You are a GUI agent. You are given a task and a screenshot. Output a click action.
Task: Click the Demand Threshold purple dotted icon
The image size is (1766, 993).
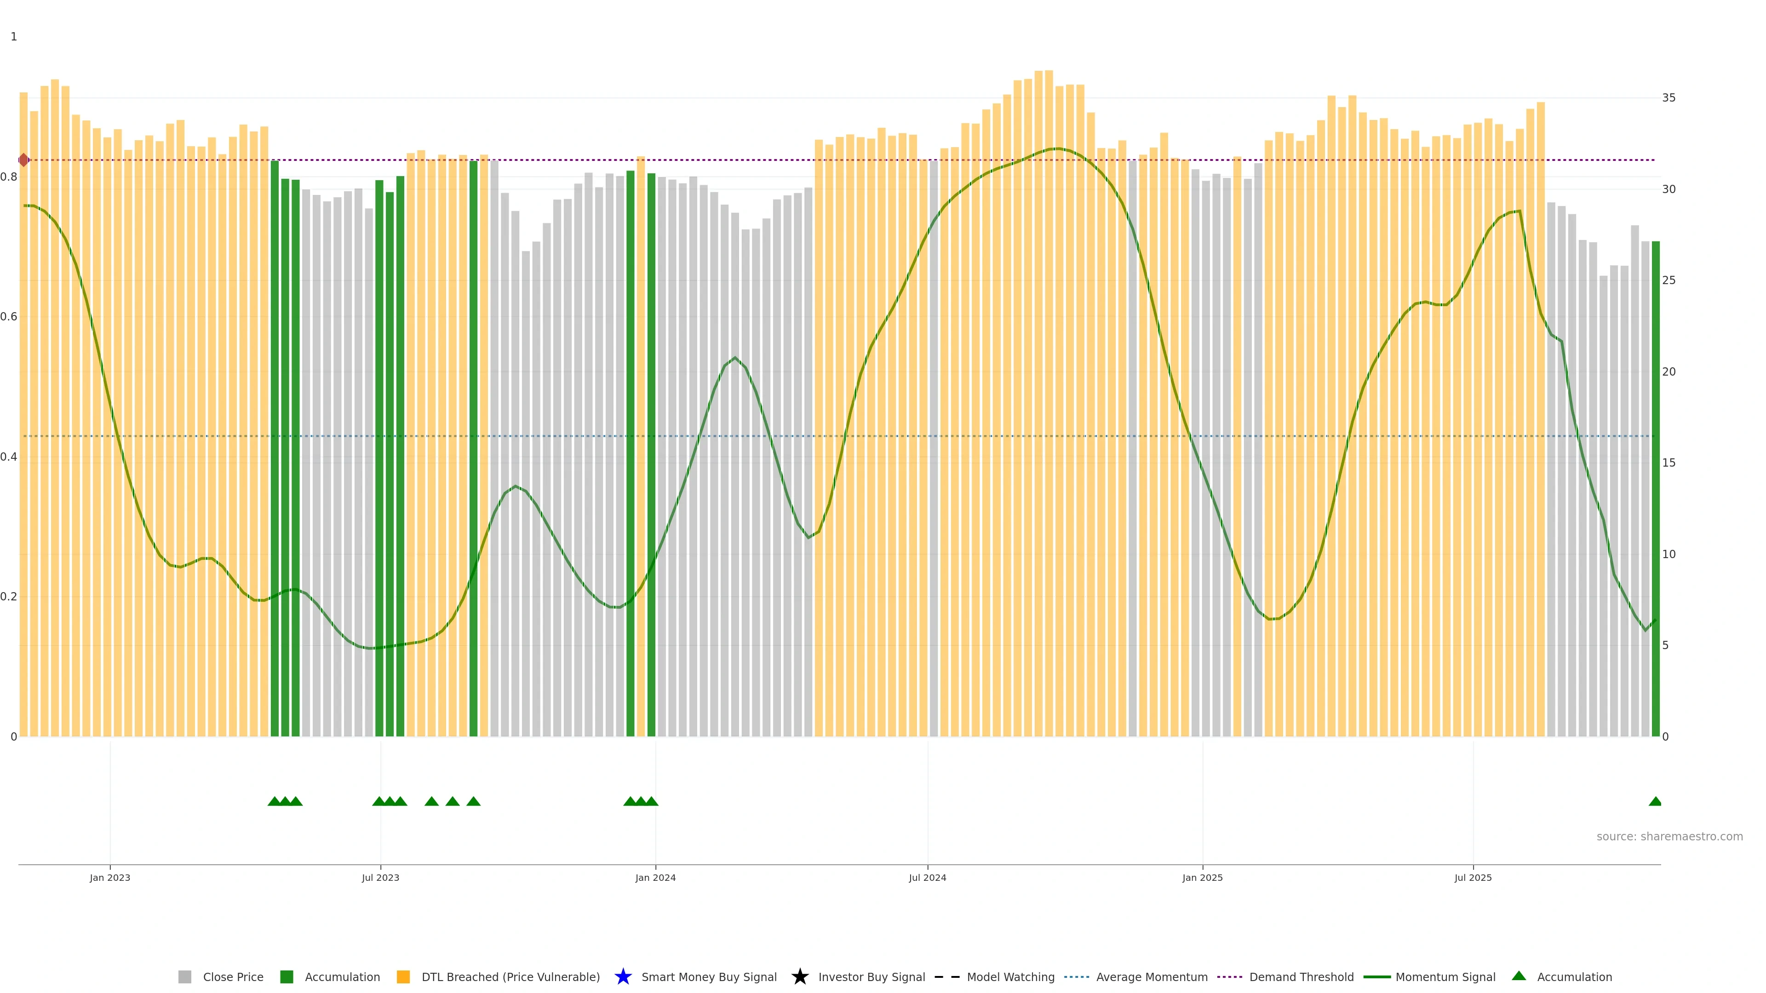(1229, 976)
